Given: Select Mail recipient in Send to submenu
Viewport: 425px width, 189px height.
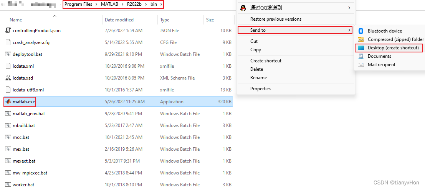Looking at the screenshot, I should pyautogui.click(x=381, y=65).
